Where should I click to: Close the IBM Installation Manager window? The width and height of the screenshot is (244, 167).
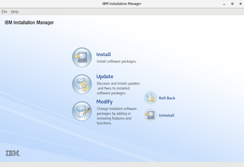click(241, 4)
